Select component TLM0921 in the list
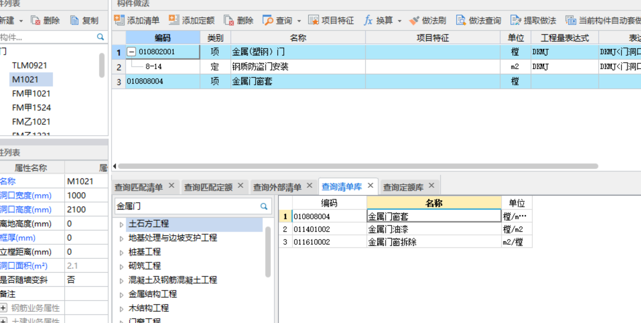 coord(29,65)
